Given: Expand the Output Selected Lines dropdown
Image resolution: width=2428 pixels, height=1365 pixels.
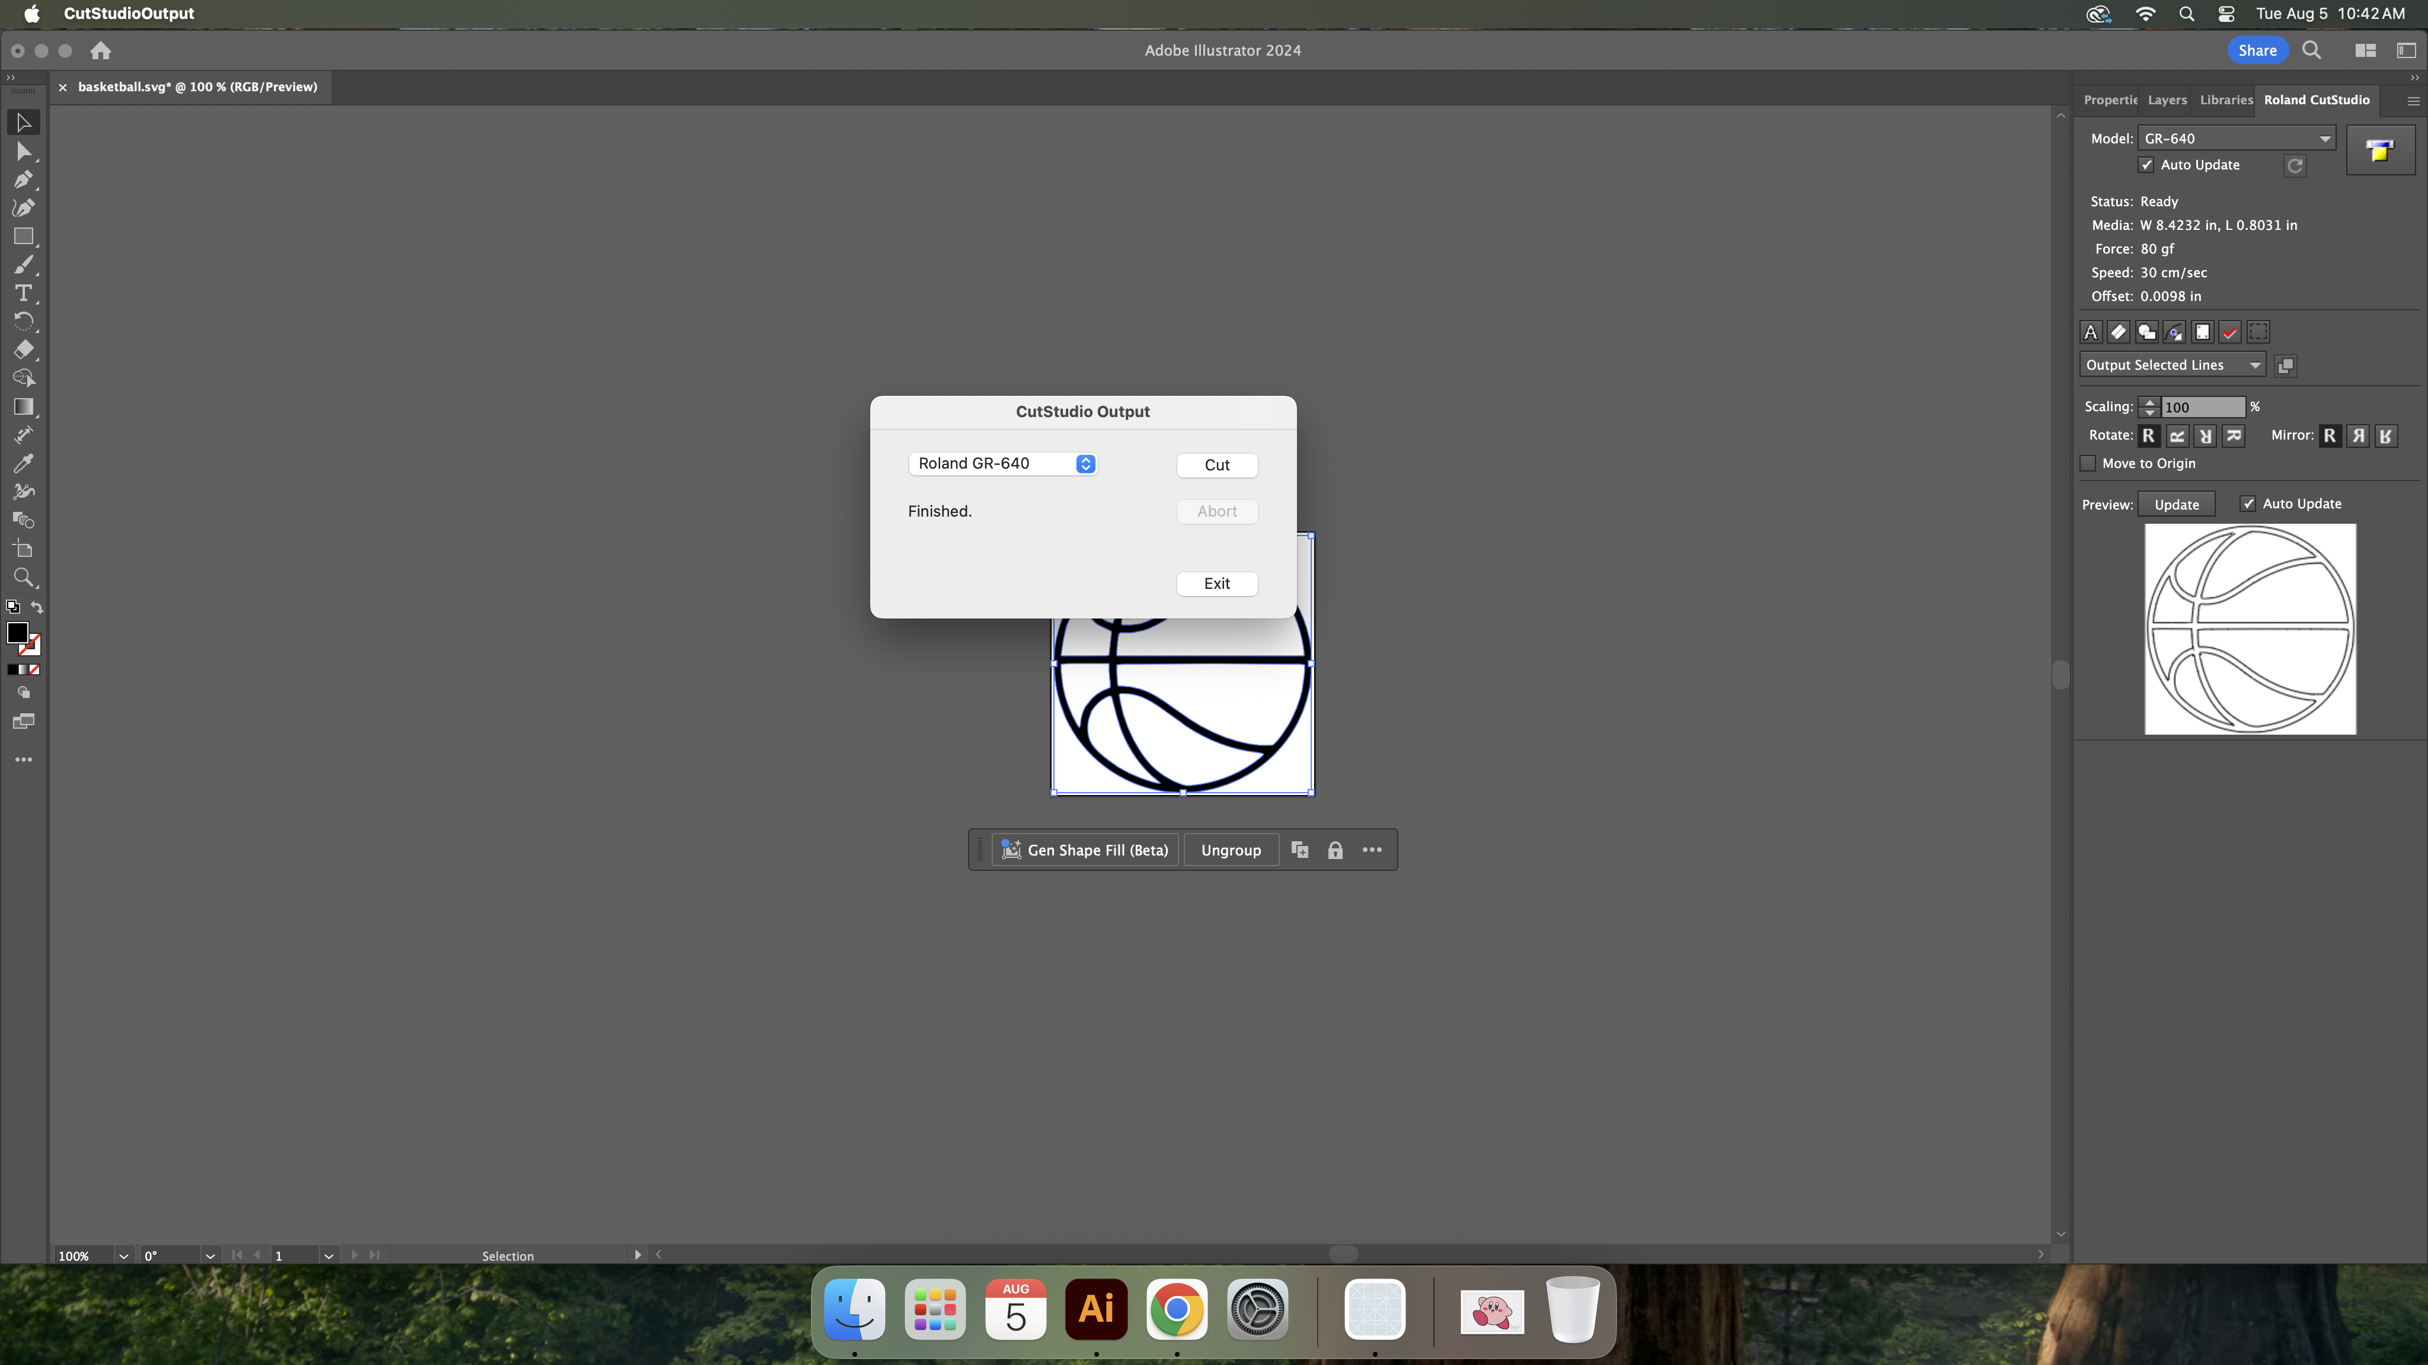Looking at the screenshot, I should 2172,366.
